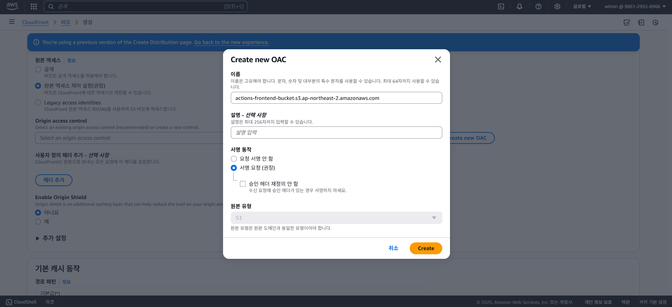Open Select an origin access control dropdown
This screenshot has height=307, width=672.
(x=129, y=138)
